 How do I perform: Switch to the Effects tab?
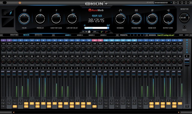38,35
